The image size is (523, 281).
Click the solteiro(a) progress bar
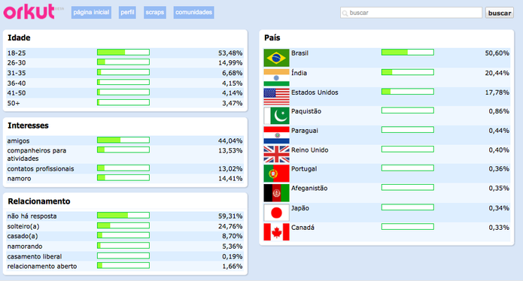[123, 225]
